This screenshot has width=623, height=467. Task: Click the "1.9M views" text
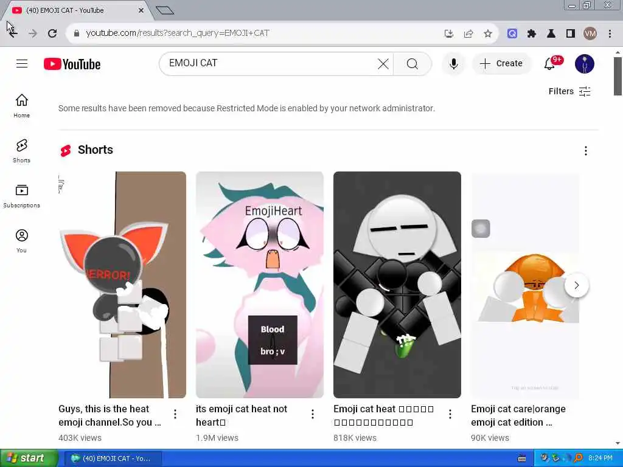[217, 438]
